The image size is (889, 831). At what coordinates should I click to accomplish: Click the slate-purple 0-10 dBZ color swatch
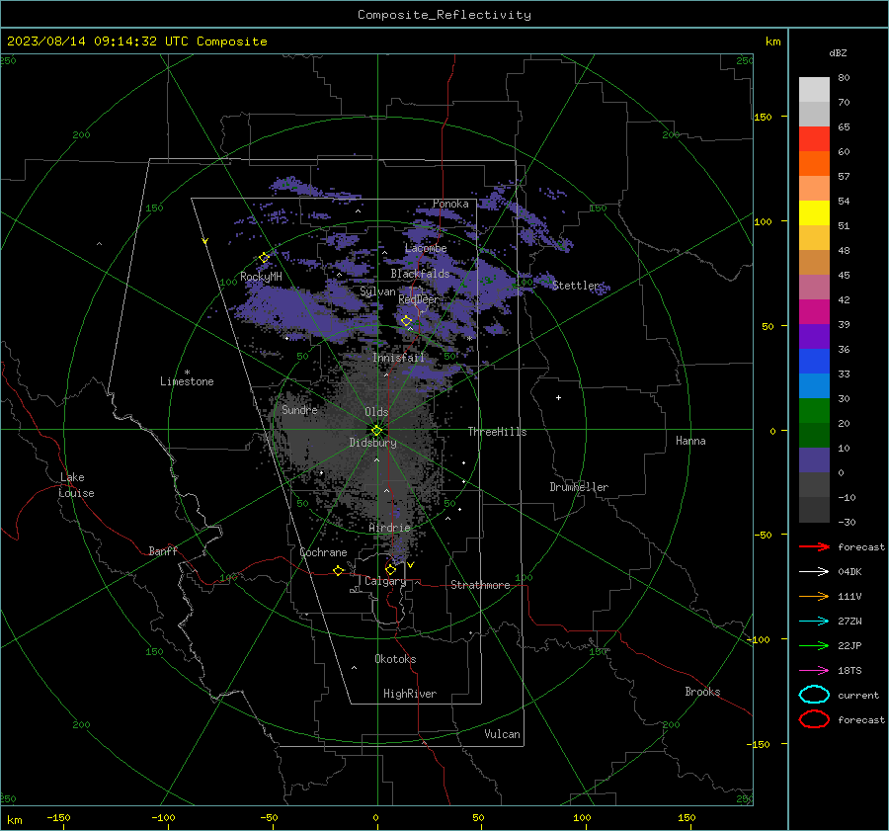[x=814, y=460]
